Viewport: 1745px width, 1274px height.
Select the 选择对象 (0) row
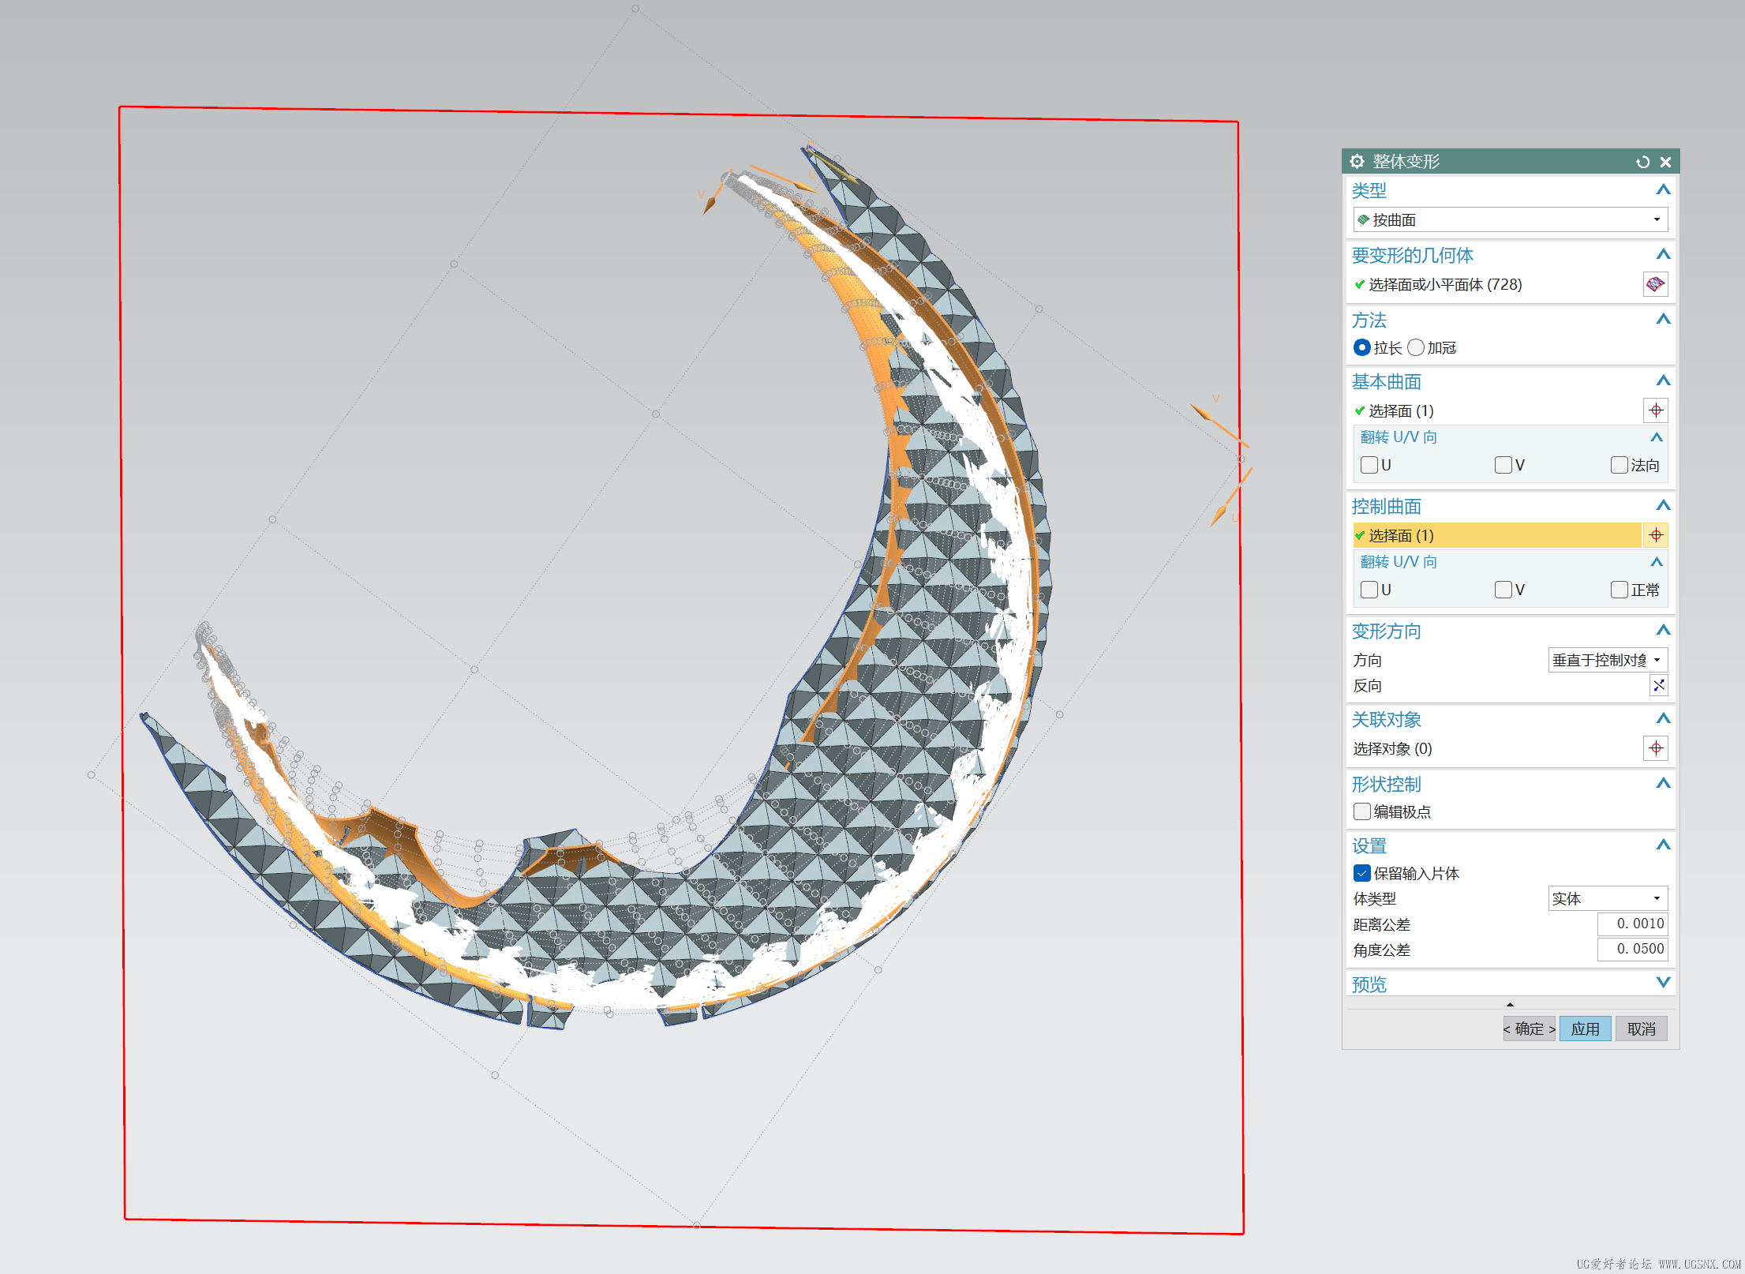(x=1496, y=748)
